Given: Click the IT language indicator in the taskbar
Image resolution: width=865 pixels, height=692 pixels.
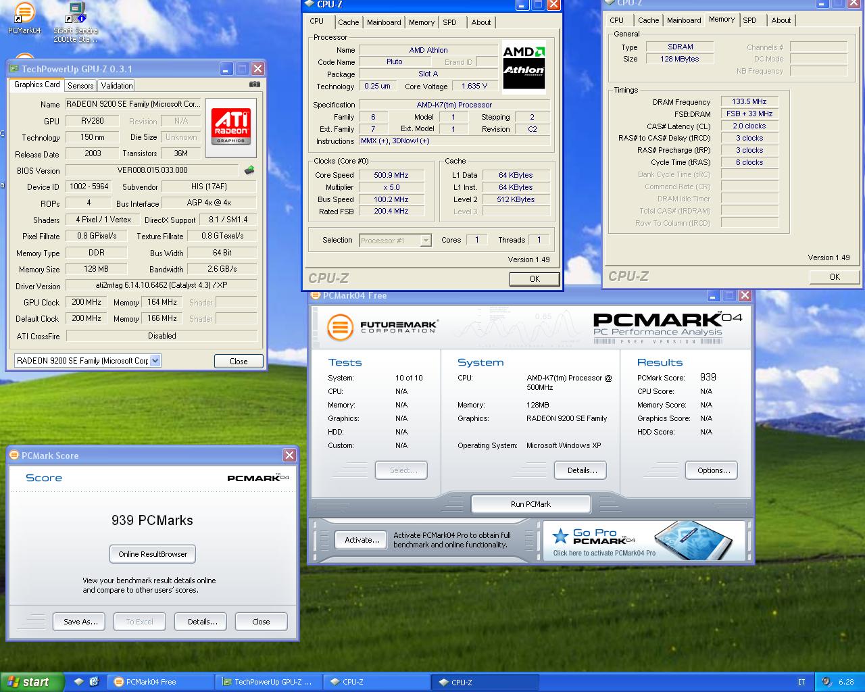Looking at the screenshot, I should coord(802,683).
